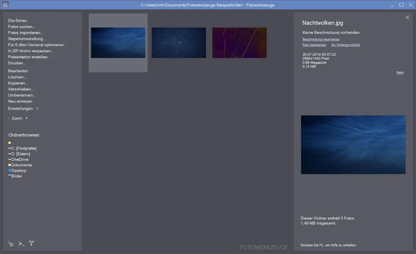Click the plus next to Zoom
Viewport: 416px width, 254px height.
(27, 118)
